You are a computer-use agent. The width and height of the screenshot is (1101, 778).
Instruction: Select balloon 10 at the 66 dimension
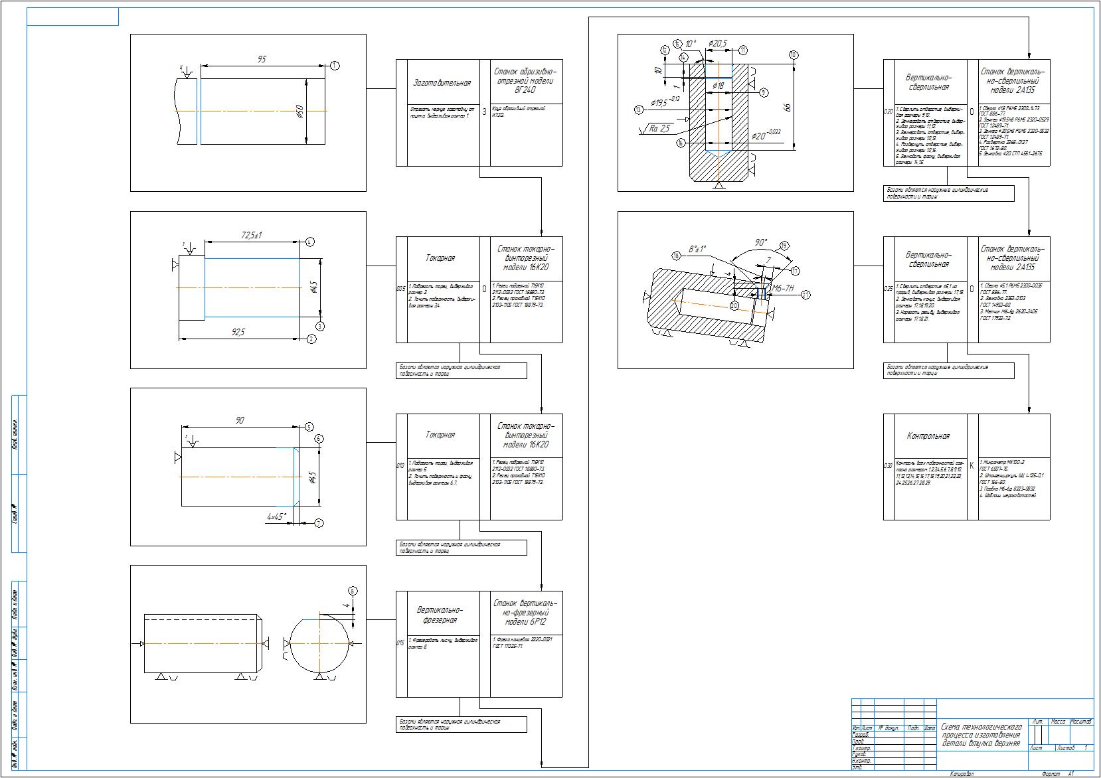tap(793, 54)
